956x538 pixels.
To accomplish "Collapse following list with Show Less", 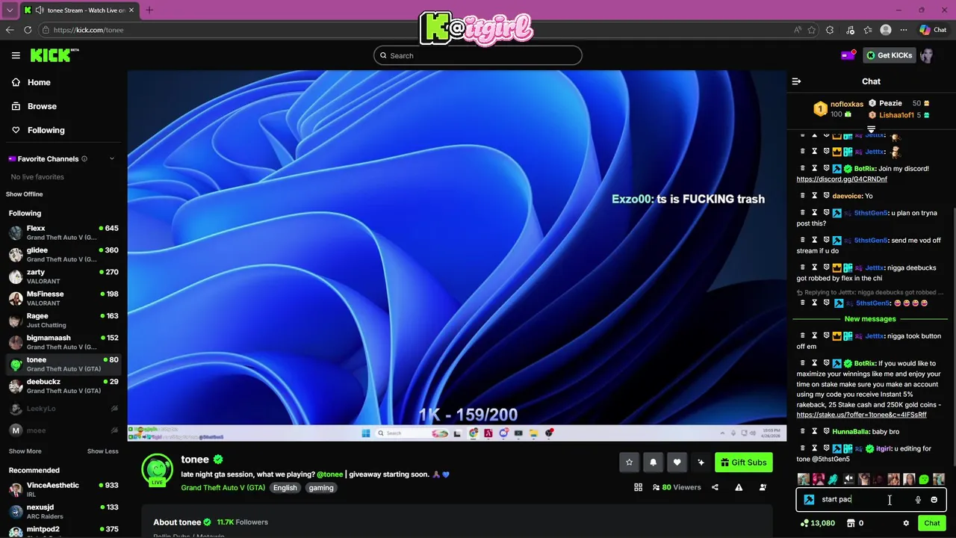I will click(x=102, y=451).
